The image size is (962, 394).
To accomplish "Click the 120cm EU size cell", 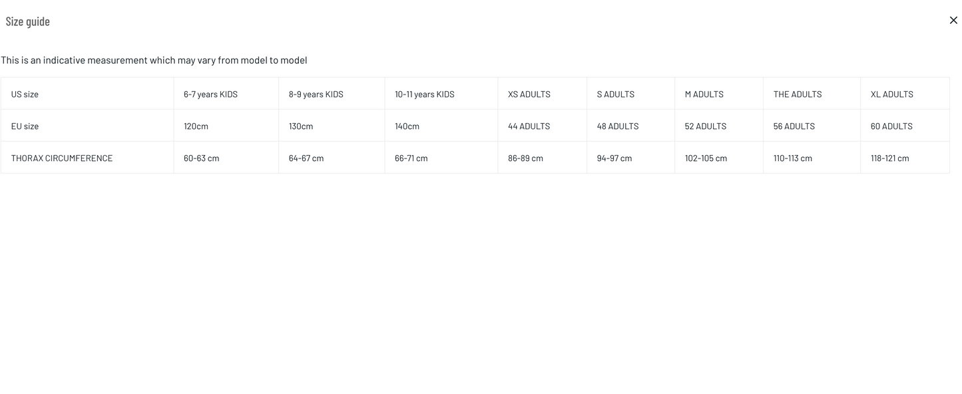I will tap(196, 126).
